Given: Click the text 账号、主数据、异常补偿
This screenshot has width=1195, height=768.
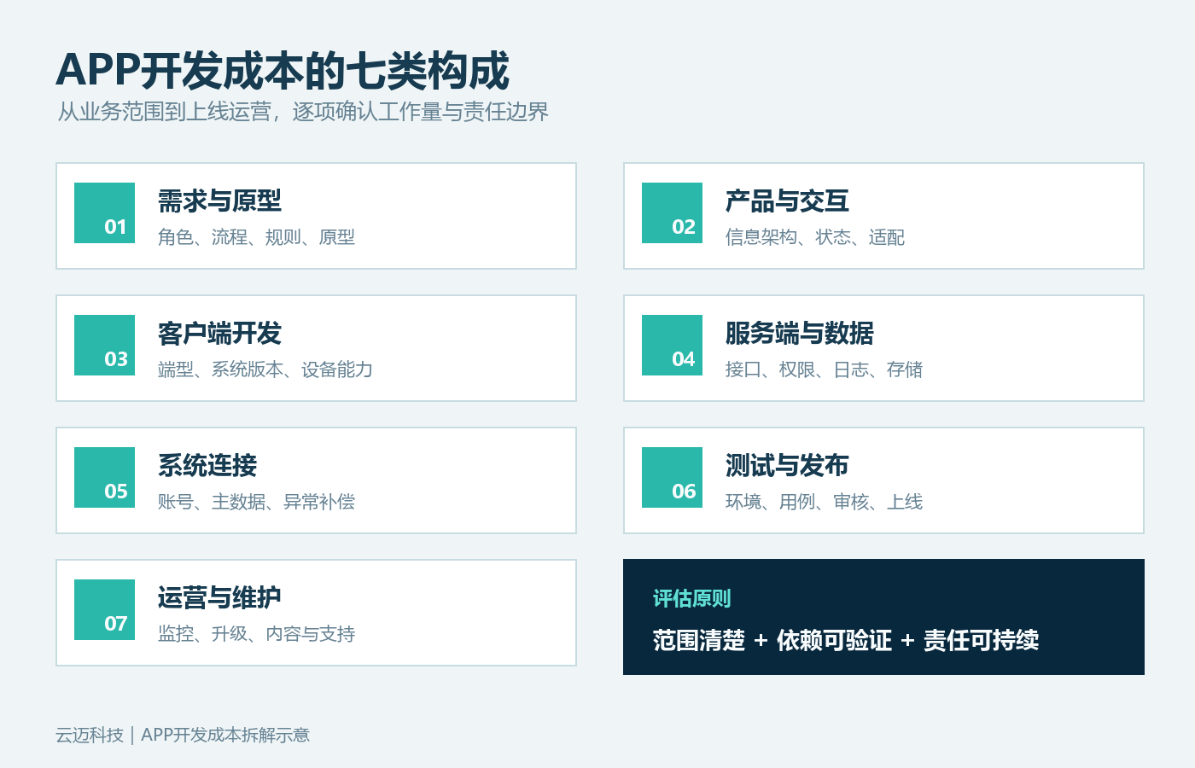Looking at the screenshot, I should click(x=256, y=502).
